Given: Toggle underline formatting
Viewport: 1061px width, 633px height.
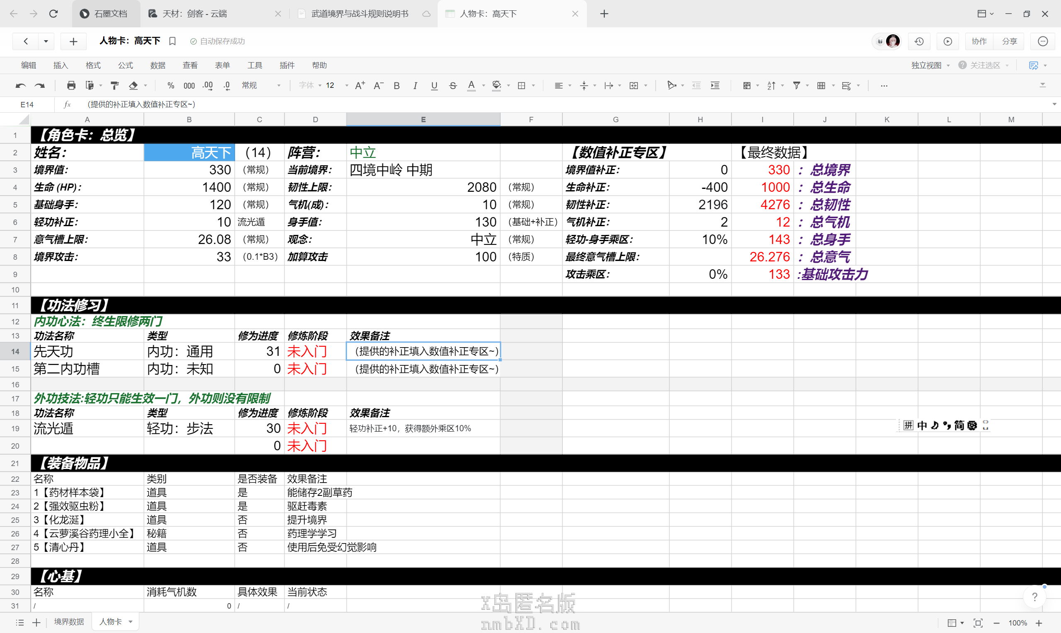Looking at the screenshot, I should (434, 86).
